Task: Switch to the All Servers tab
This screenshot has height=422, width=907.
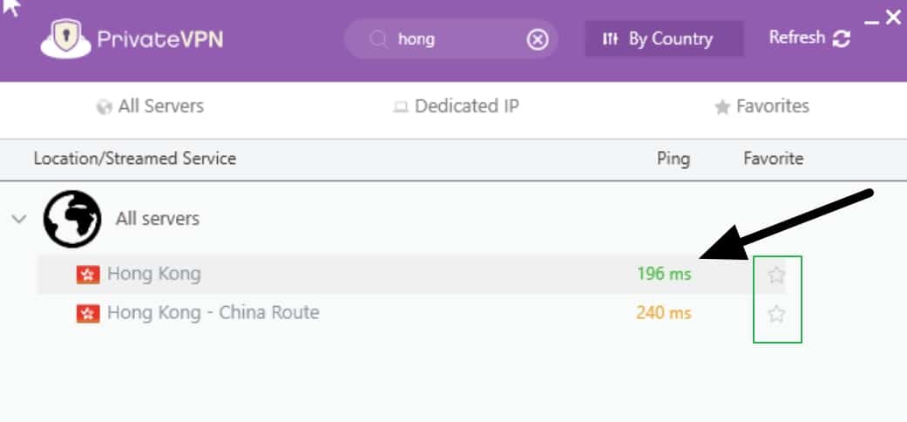Action: pos(150,106)
